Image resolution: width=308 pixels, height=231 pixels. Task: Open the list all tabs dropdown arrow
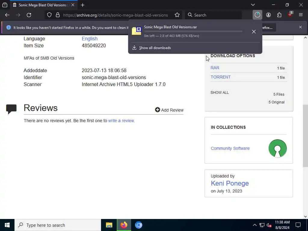click(x=253, y=5)
